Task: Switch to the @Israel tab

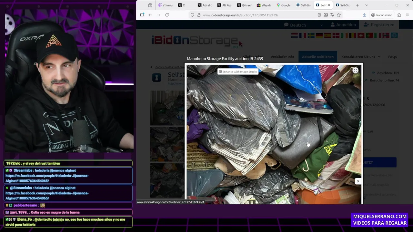Action: coord(244,5)
